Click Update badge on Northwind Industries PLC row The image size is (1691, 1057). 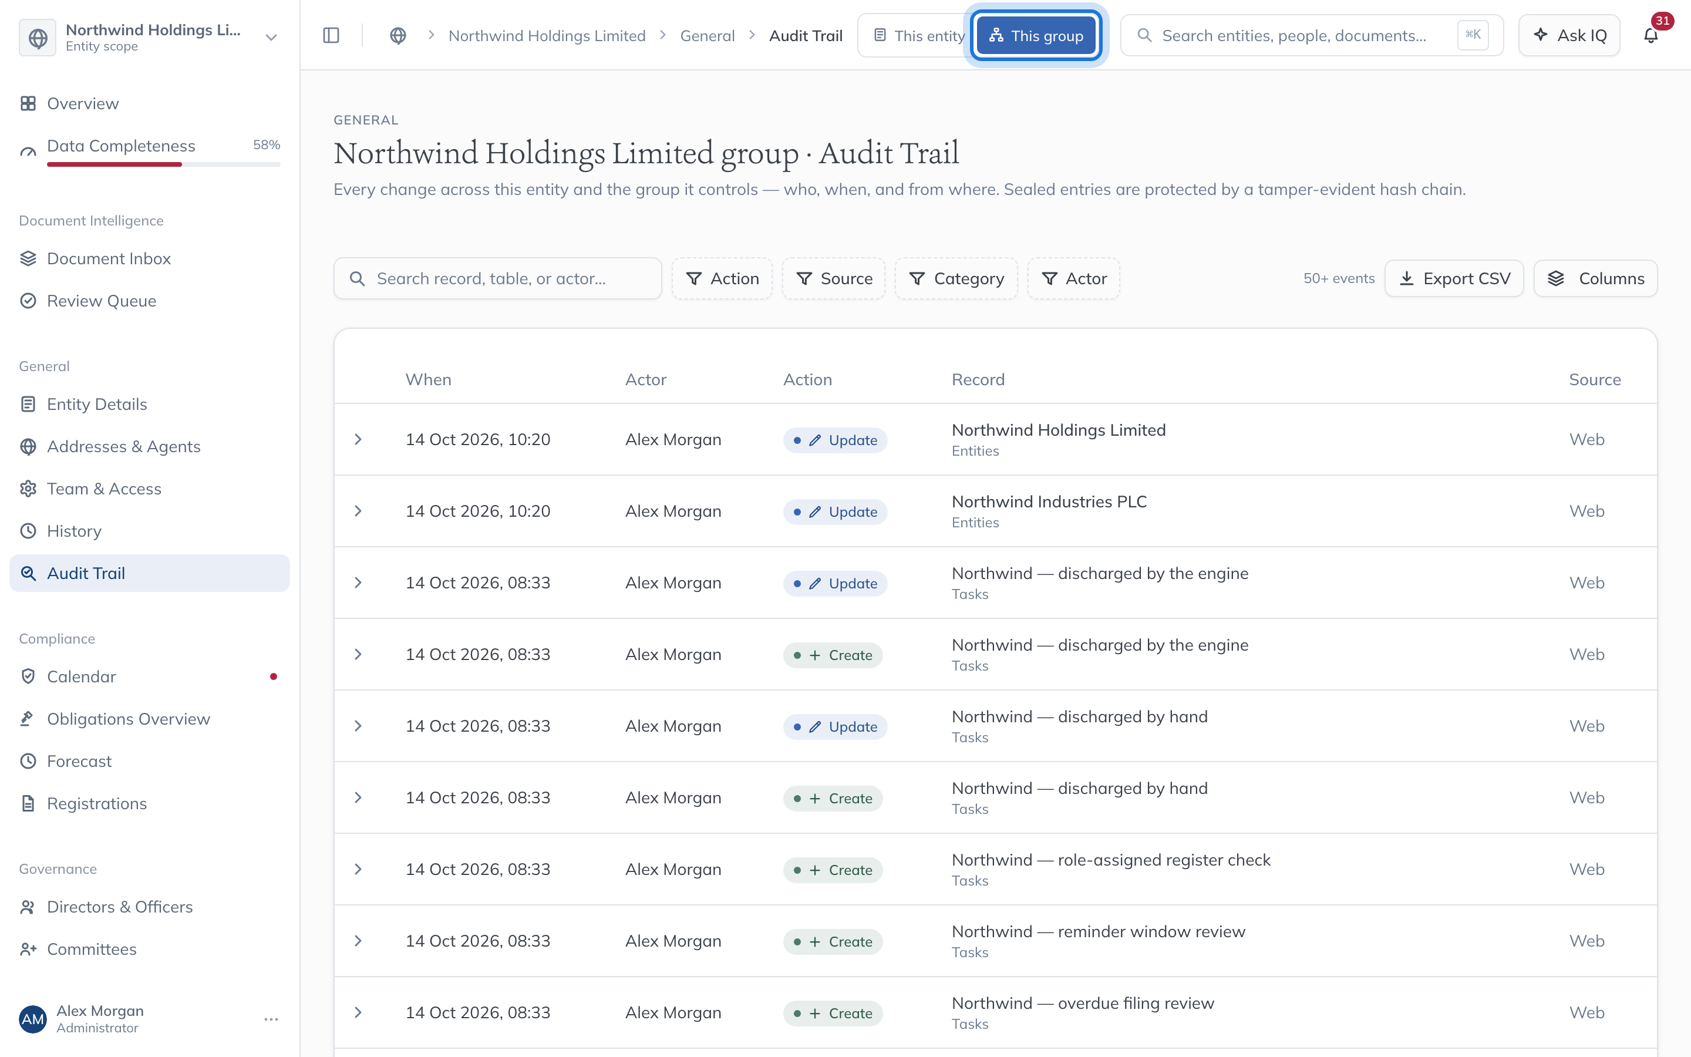coord(835,511)
